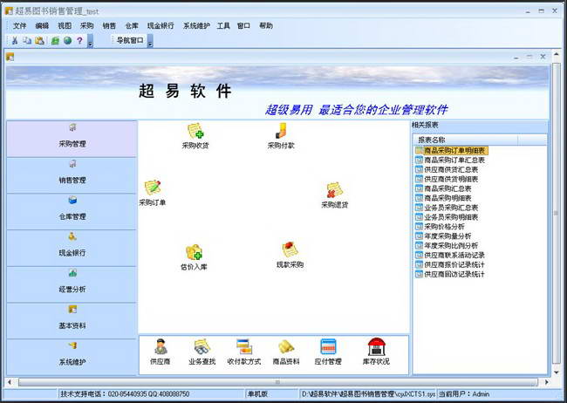Open the 视图 menu
The width and height of the screenshot is (567, 403).
tap(65, 25)
